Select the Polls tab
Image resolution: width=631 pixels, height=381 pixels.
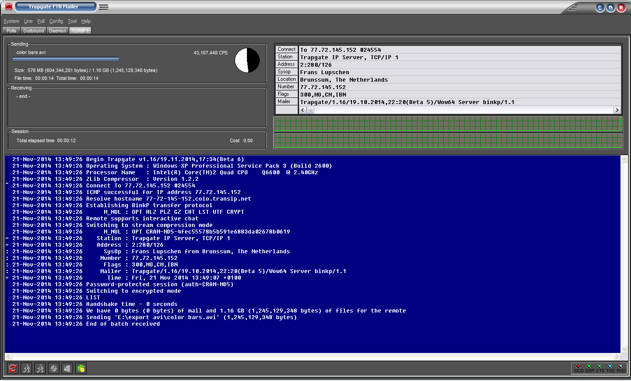11,31
